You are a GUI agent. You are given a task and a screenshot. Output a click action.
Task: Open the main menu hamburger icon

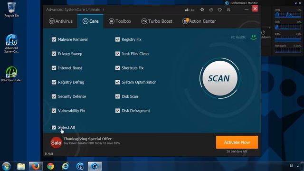click(228, 9)
